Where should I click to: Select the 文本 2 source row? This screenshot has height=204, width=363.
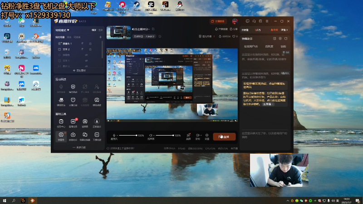click(78, 49)
